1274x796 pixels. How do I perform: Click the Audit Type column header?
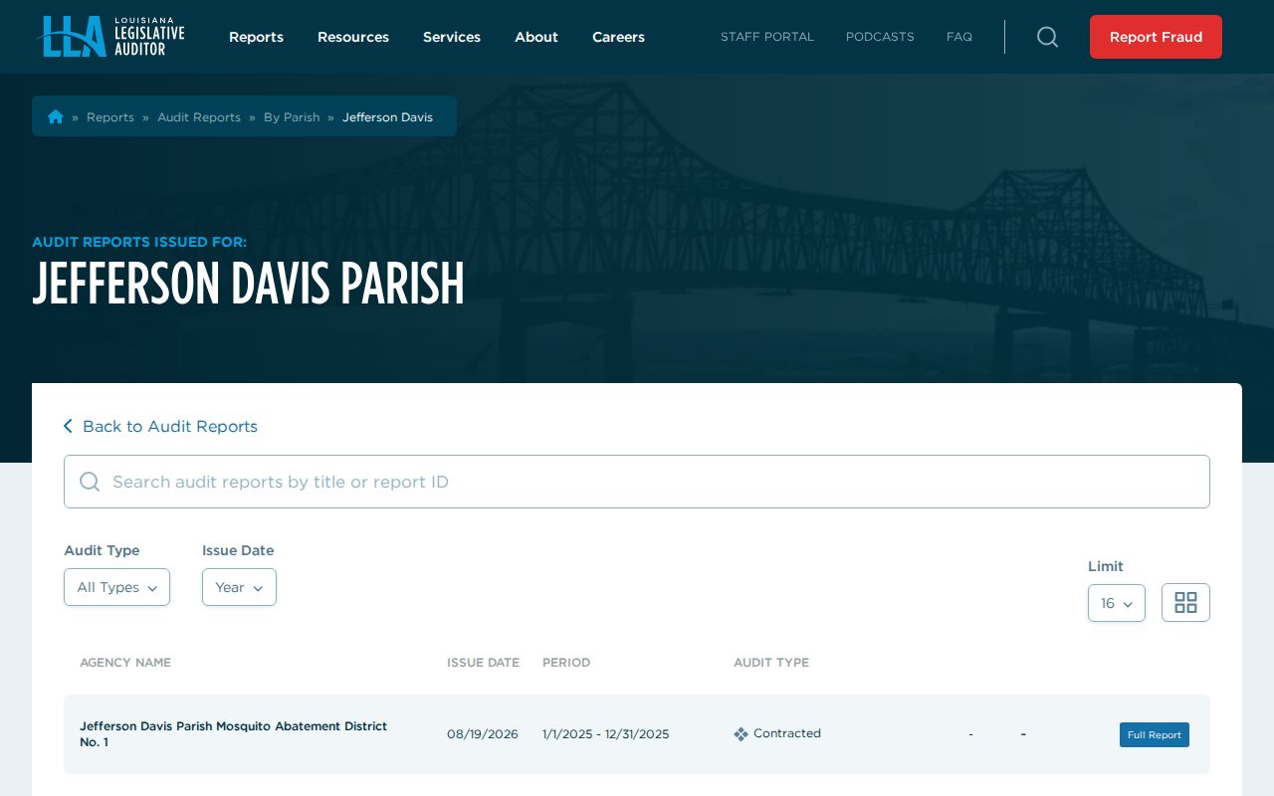click(771, 663)
